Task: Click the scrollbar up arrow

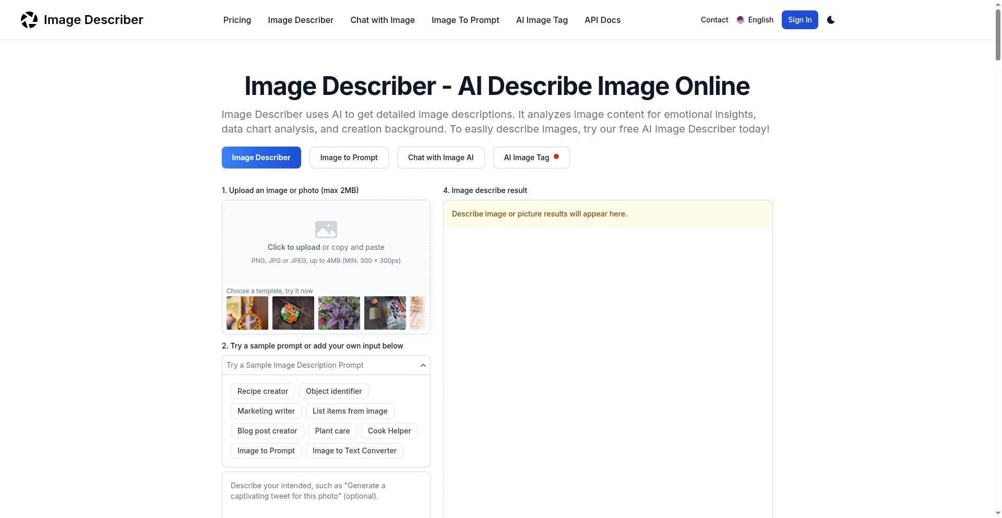Action: coord(998,4)
